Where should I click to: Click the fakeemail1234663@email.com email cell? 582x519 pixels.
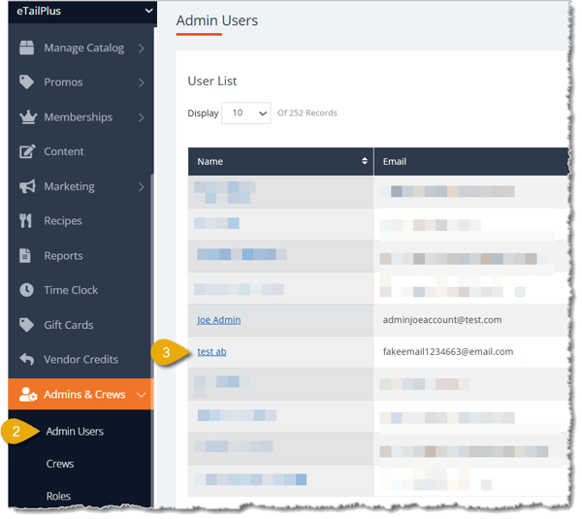[x=449, y=353]
